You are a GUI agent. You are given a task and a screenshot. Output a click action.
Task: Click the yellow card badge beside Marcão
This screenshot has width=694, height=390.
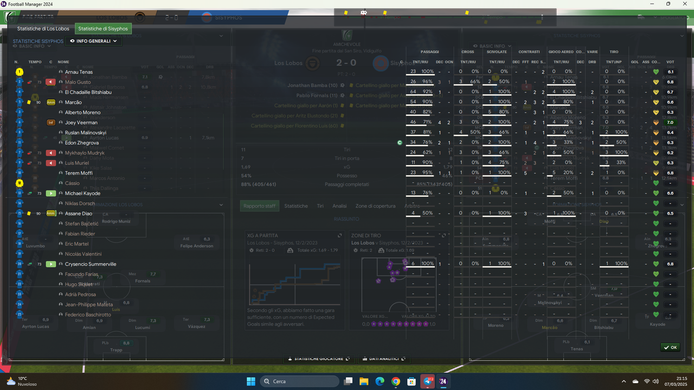click(51, 102)
